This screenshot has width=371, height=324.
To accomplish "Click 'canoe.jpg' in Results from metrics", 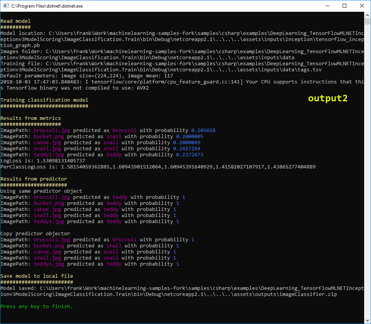I will coord(47,143).
